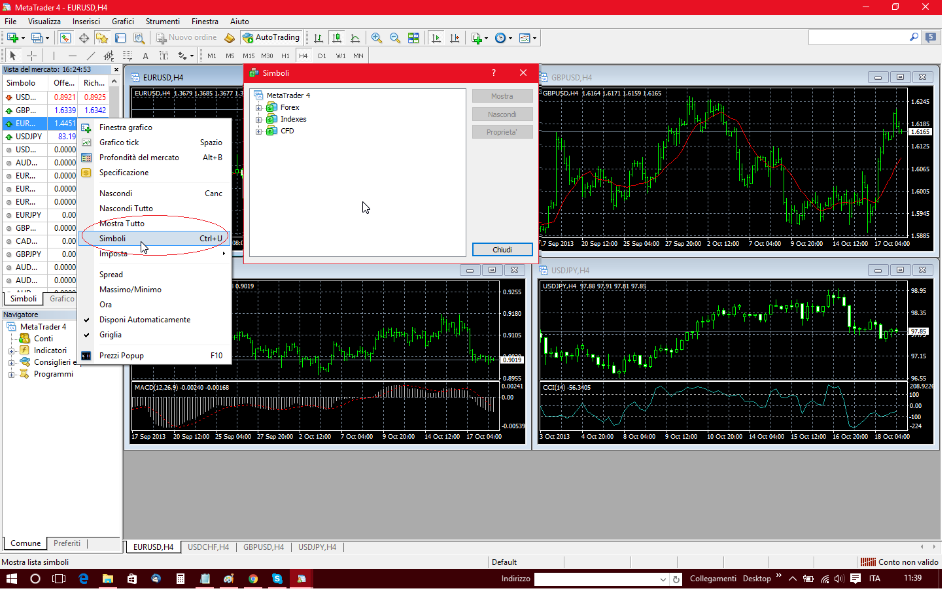The height and width of the screenshot is (595, 951).
Task: Open the New Chart dropdown arrow
Action: point(23,39)
